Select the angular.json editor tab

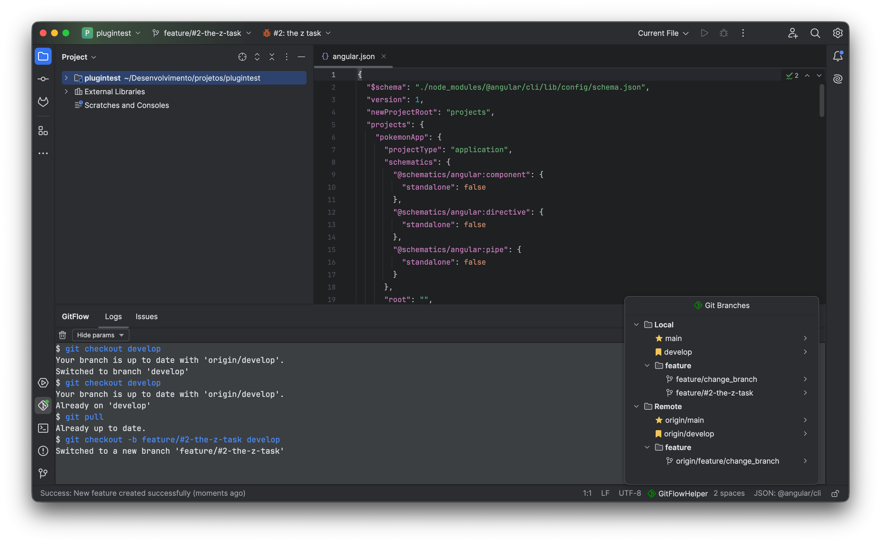(353, 57)
